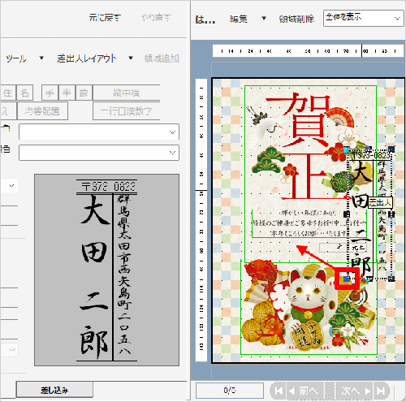
Task: Click the 差し込み merge button
Action: coord(54,390)
